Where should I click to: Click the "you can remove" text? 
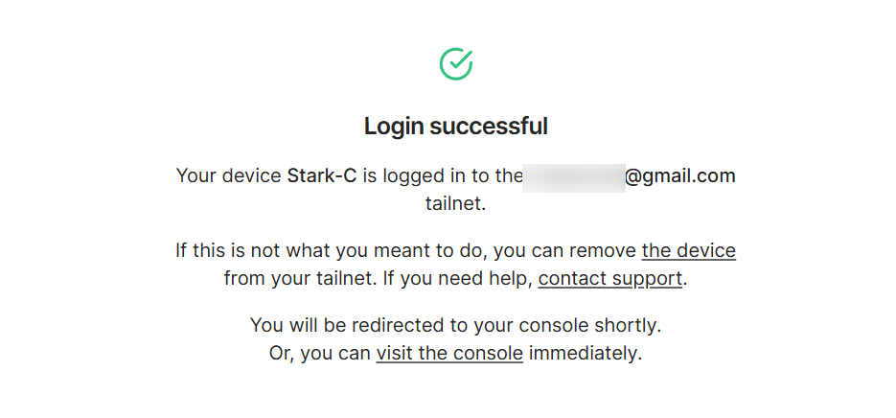click(x=575, y=251)
